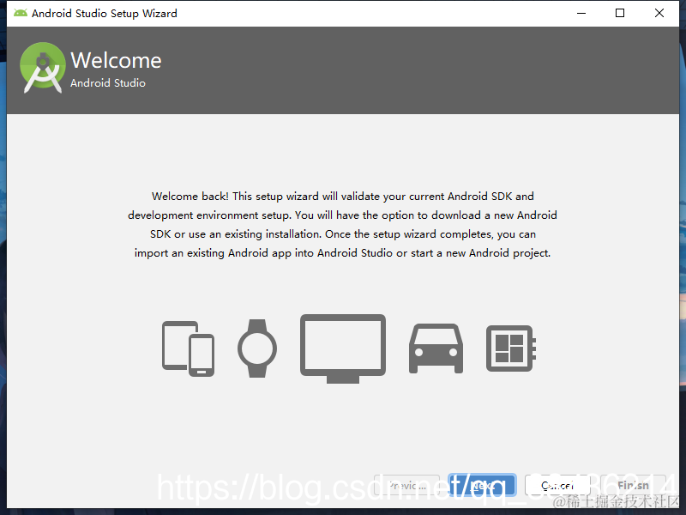
Task: Click the Android Studio compass logo
Action: click(42, 68)
